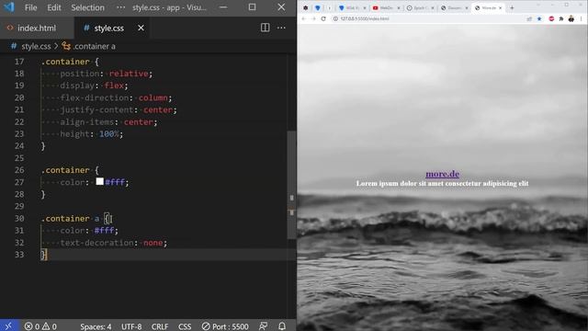Show more menus via the ellipsis
Screen dimensions: 588x331
(120, 7)
